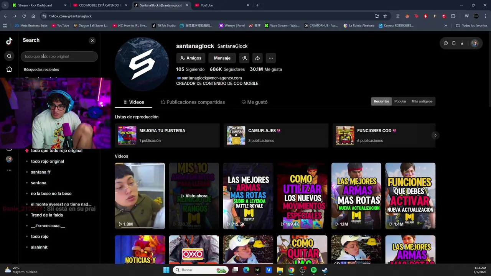Viewport: 491px width, 276px height.
Task: Open Chrome media control icon
Action: point(467,16)
